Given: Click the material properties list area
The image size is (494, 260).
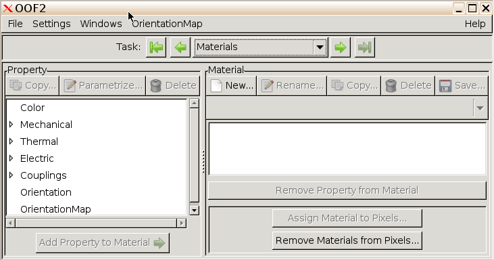Looking at the screenshot, I should (x=347, y=148).
